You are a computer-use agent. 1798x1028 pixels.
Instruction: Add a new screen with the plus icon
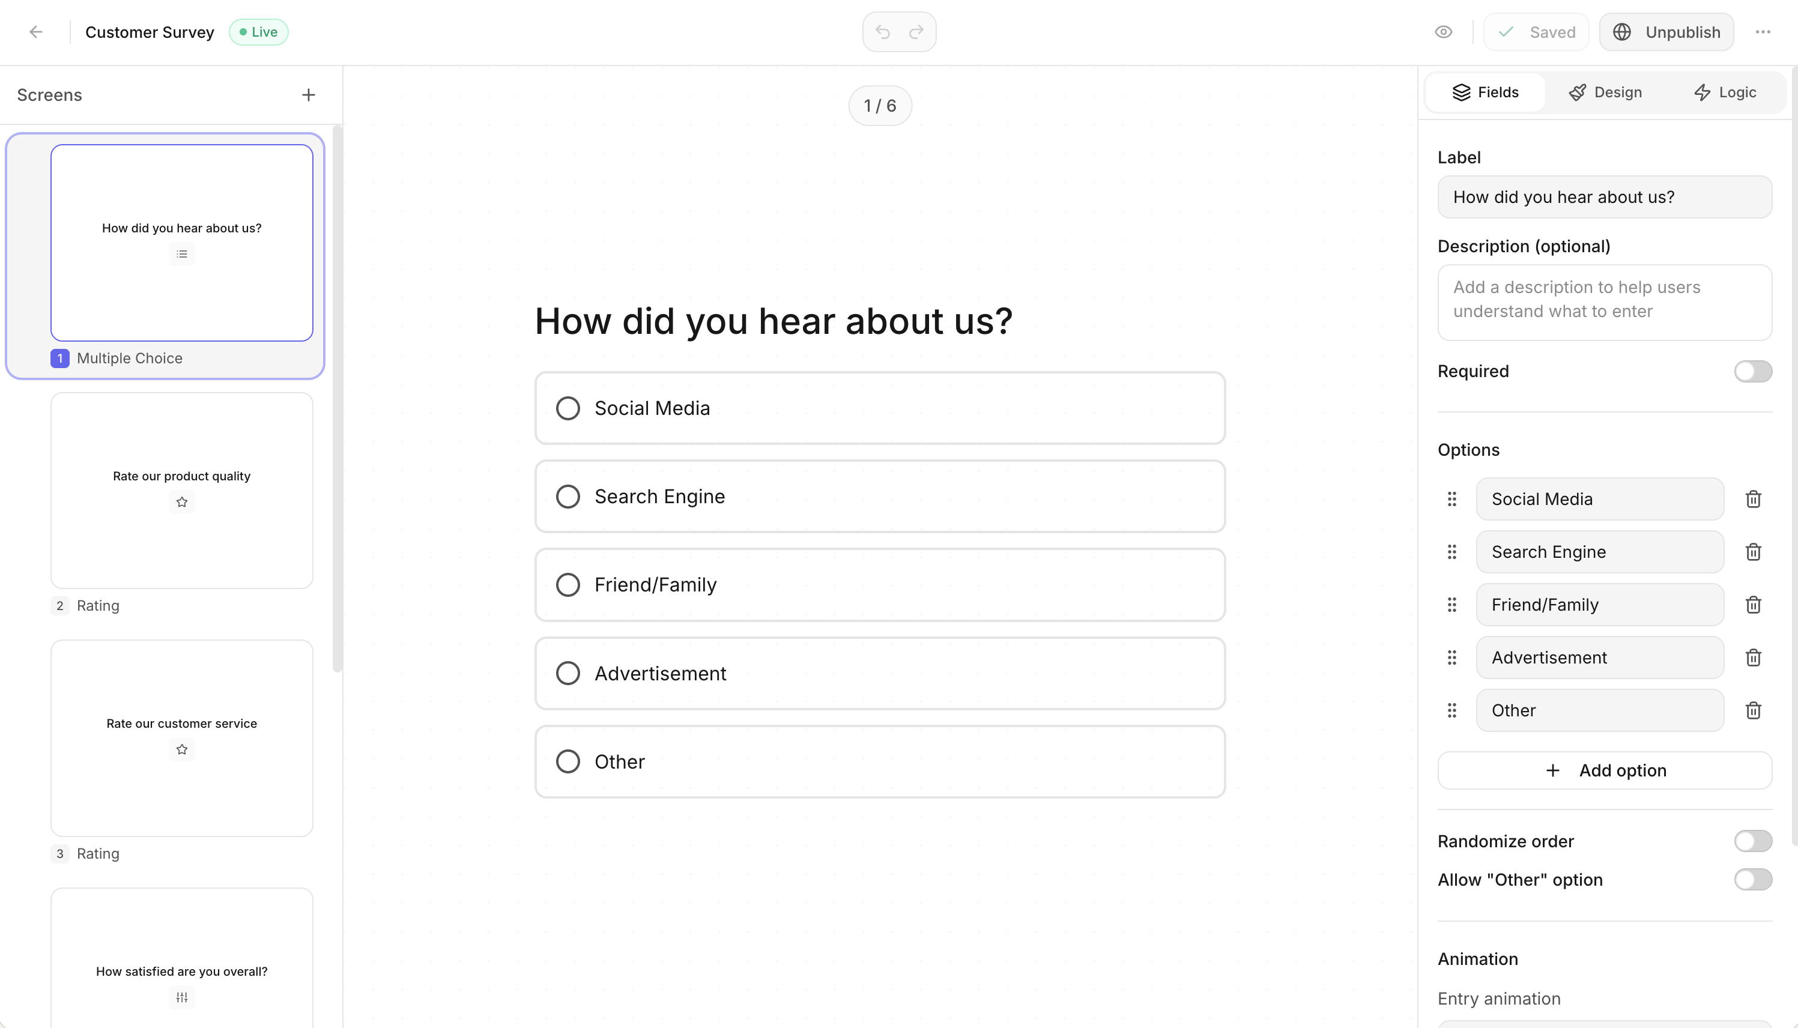point(309,94)
